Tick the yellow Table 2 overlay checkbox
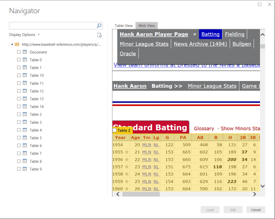The image size is (275, 219). [x=115, y=130]
